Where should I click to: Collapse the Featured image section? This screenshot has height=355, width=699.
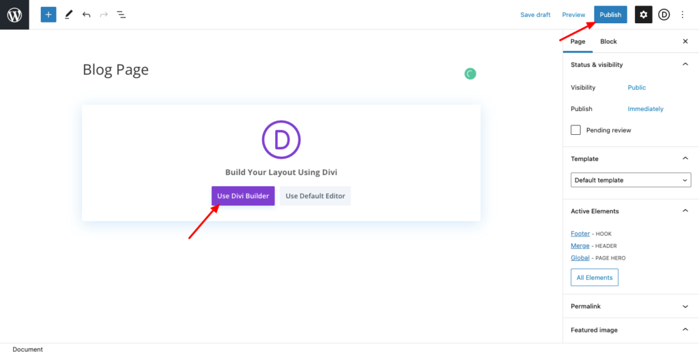(x=685, y=330)
